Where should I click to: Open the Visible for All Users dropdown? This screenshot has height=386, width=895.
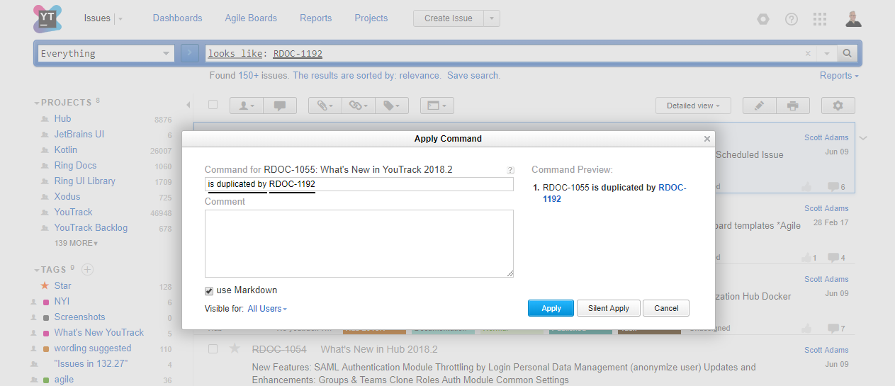point(267,309)
